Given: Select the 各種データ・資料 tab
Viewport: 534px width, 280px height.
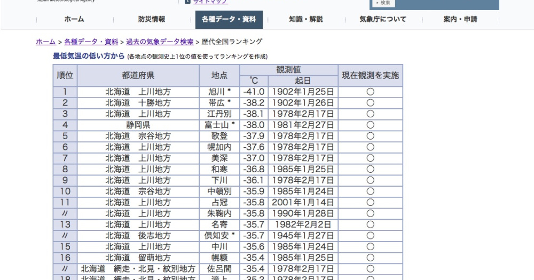Looking at the screenshot, I should (229, 19).
